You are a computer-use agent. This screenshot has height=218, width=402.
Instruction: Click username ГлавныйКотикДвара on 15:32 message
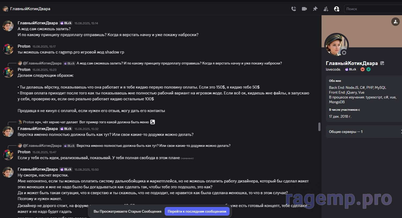click(38, 129)
